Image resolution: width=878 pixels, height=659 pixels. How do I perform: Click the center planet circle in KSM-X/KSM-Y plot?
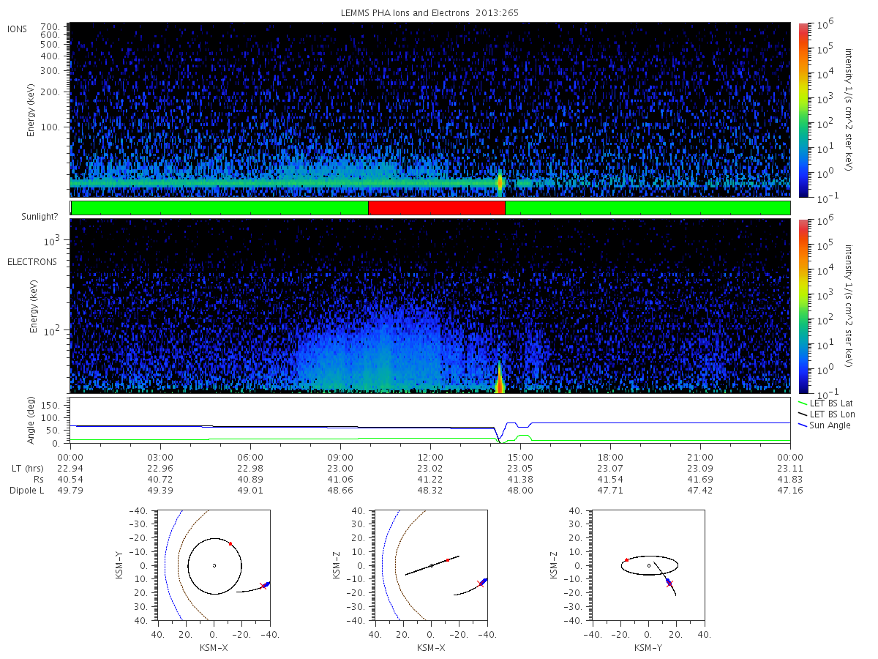point(214,565)
